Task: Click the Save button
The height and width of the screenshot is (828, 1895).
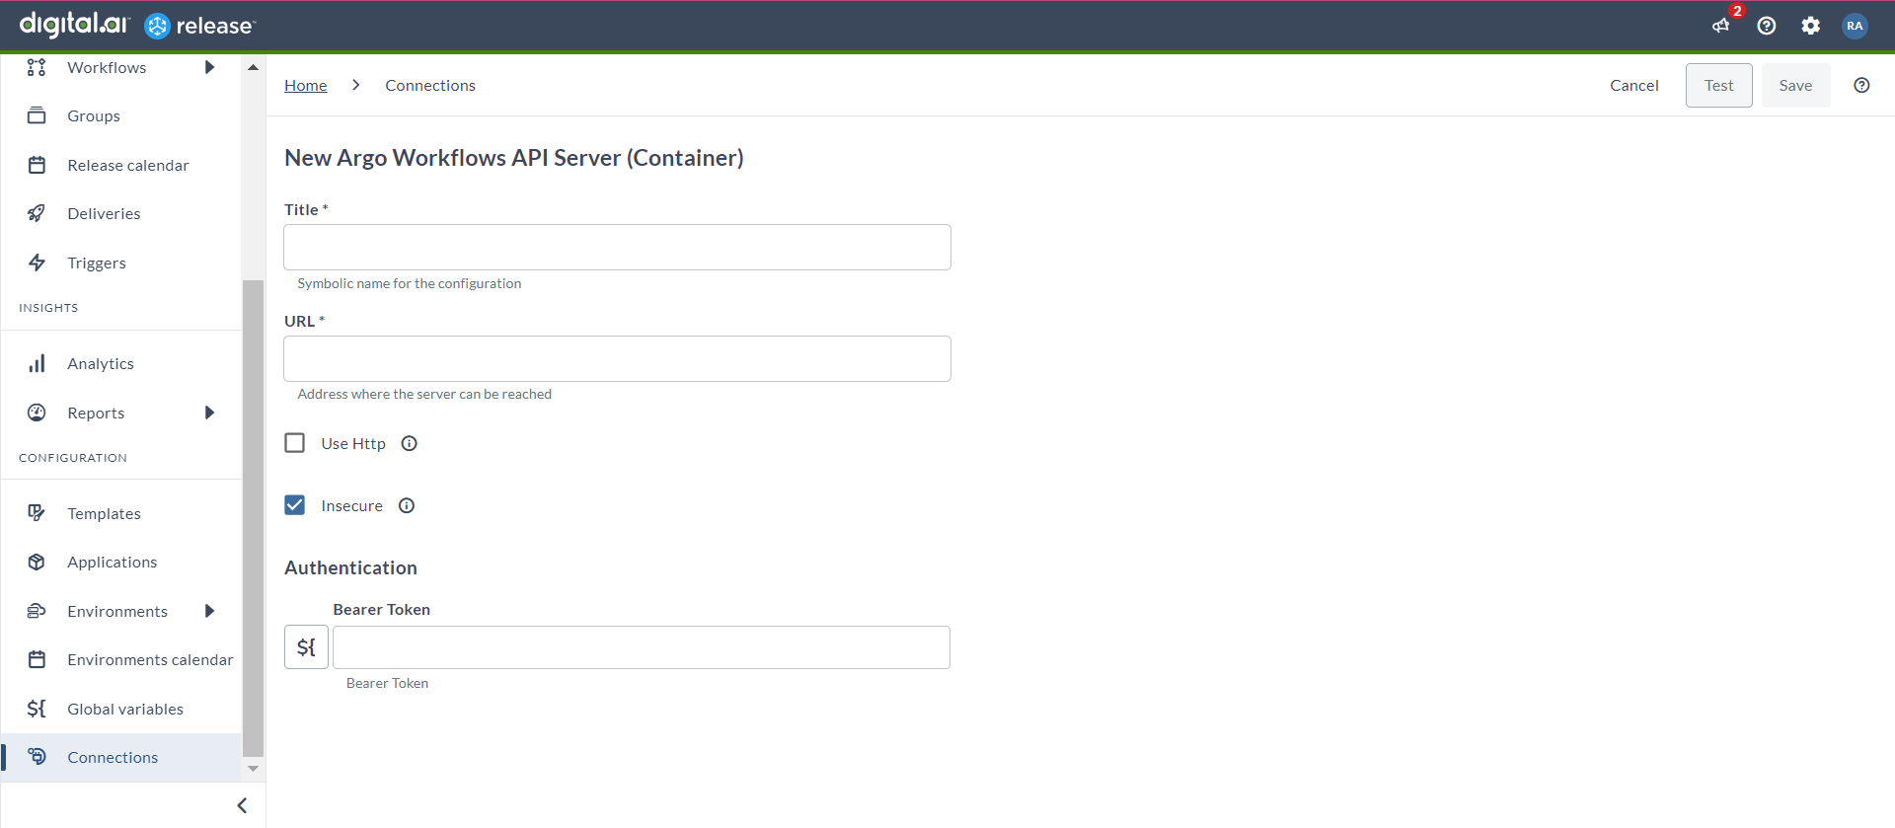Action: click(x=1795, y=85)
